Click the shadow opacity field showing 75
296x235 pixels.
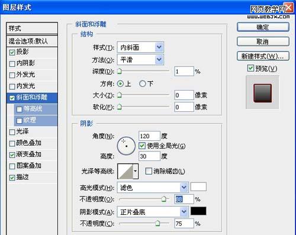coord(184,224)
